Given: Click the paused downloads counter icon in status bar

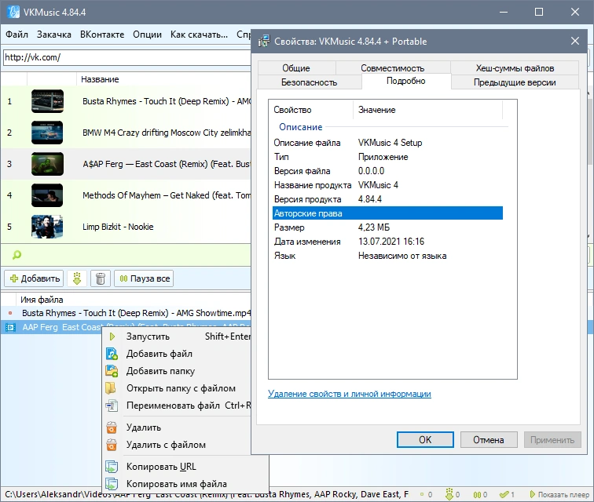Looking at the screenshot, I should point(477,494).
